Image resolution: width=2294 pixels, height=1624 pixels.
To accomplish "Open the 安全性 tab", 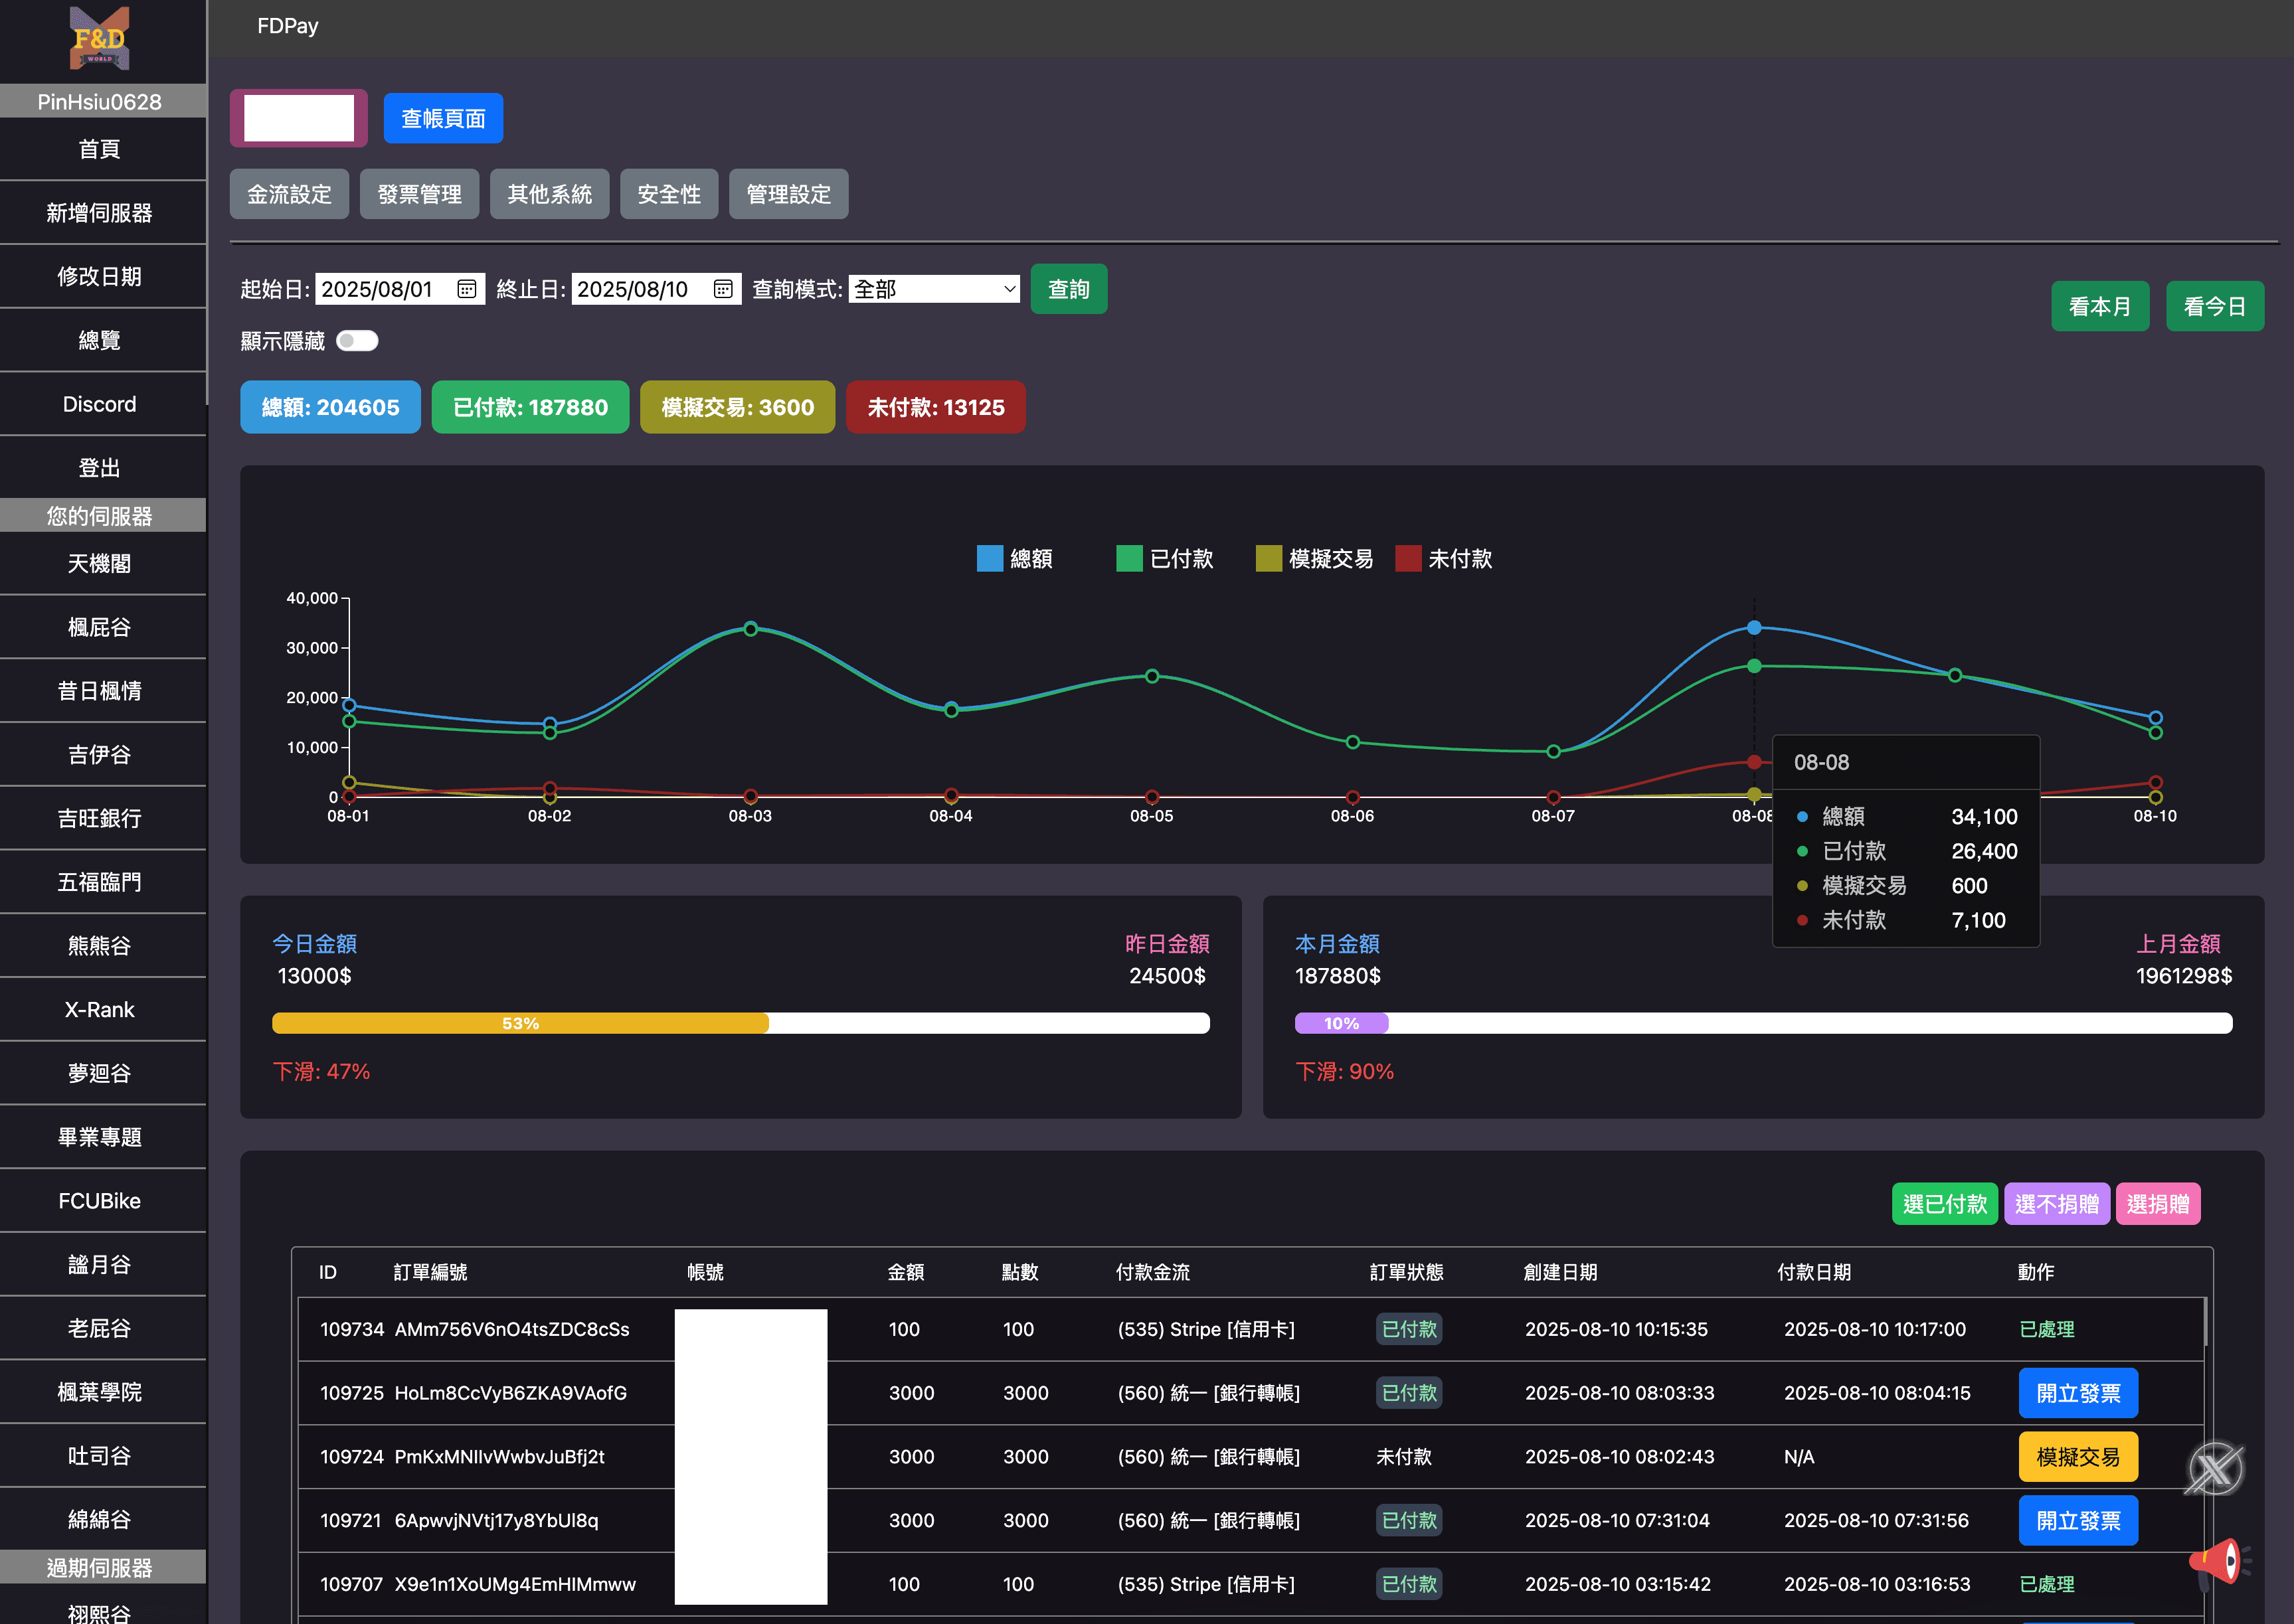I will tap(669, 194).
